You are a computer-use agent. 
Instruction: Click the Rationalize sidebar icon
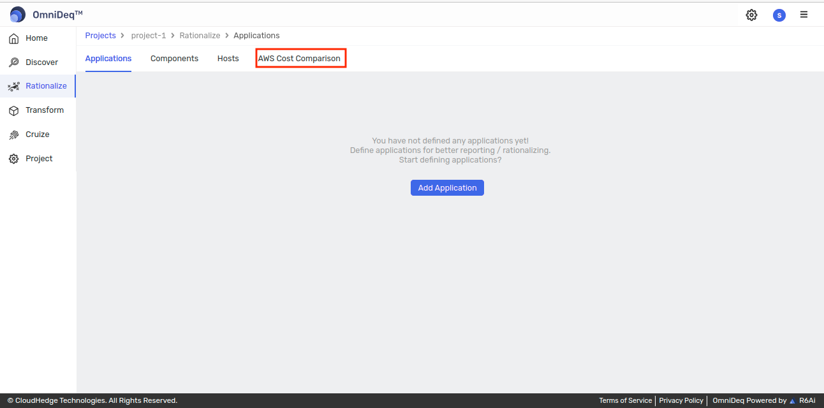click(13, 86)
